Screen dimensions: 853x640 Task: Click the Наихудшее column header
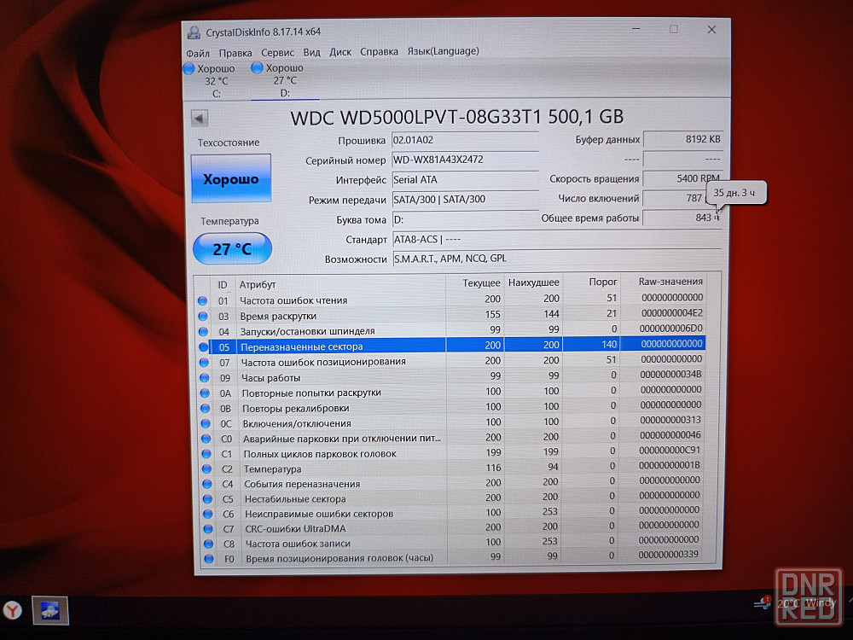(x=533, y=282)
